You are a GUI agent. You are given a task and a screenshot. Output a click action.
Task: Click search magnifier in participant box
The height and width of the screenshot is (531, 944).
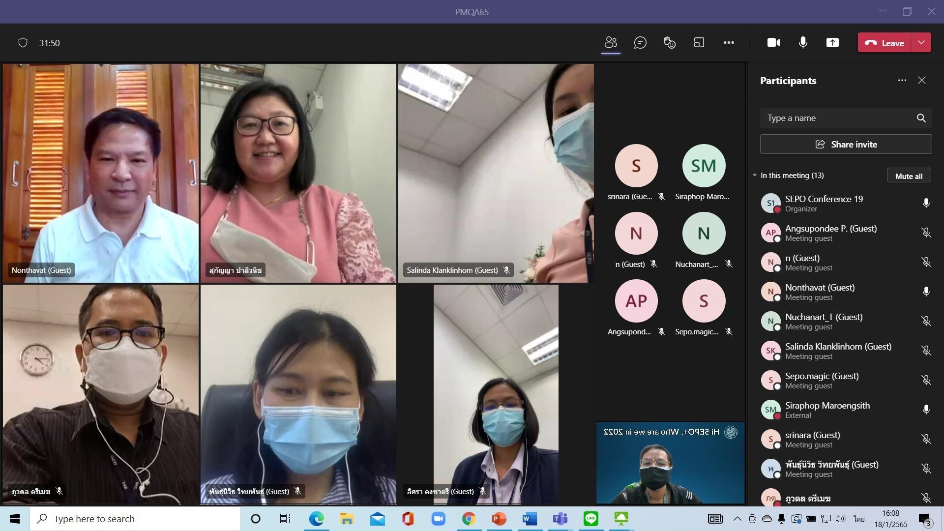pos(921,118)
